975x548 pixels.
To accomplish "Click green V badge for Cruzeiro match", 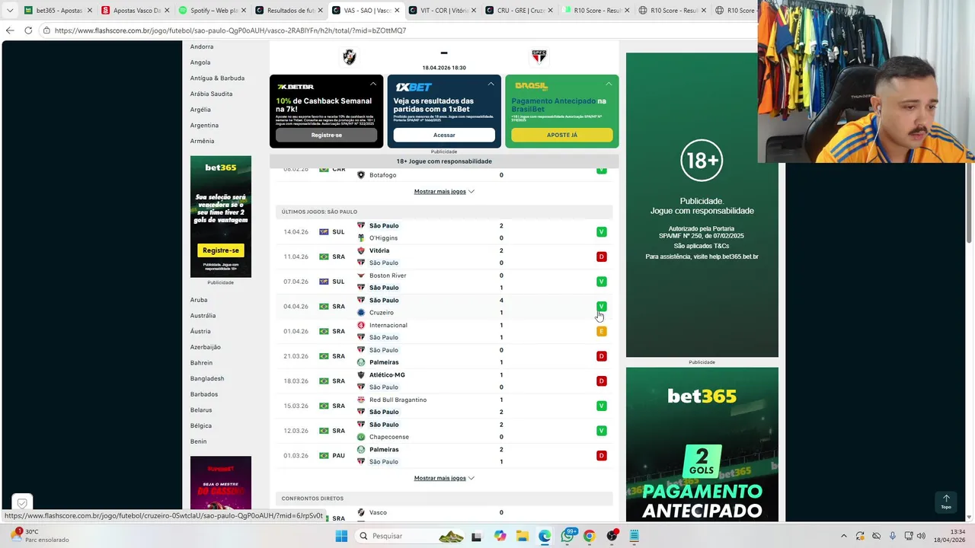I will coord(601,307).
